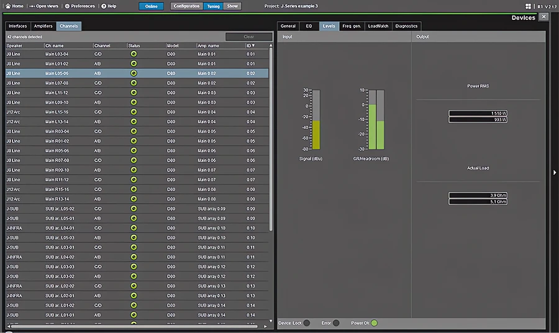
Task: Click status icon of Main L13-14 row
Action: (x=134, y=122)
